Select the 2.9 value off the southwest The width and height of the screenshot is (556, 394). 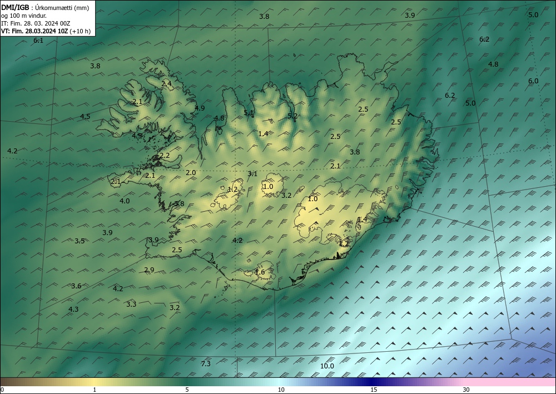149,270
